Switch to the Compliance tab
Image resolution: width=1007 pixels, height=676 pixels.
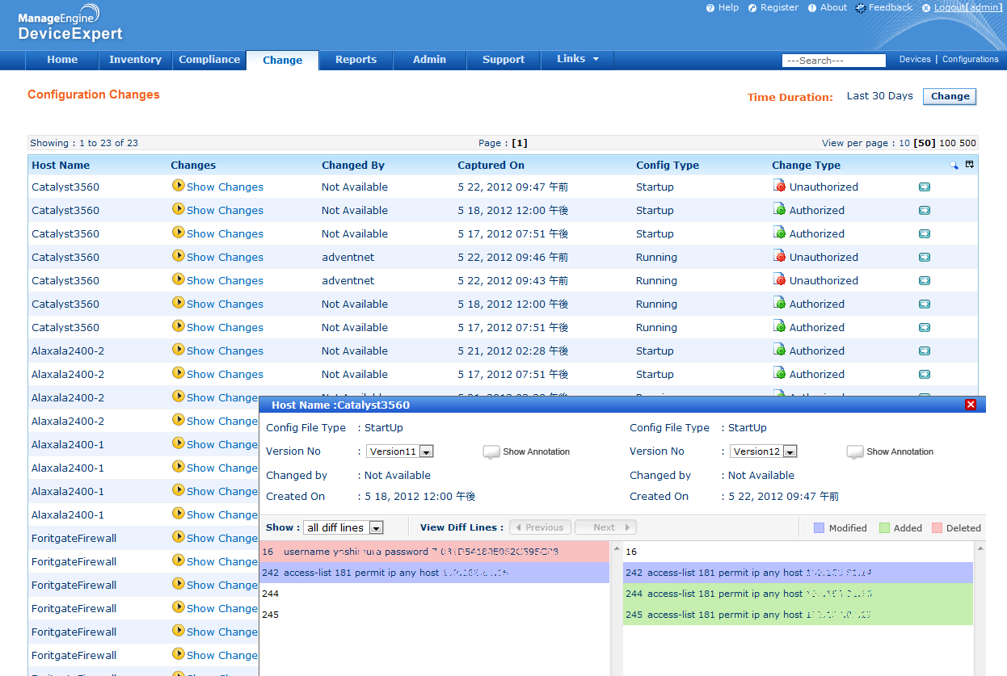[209, 60]
